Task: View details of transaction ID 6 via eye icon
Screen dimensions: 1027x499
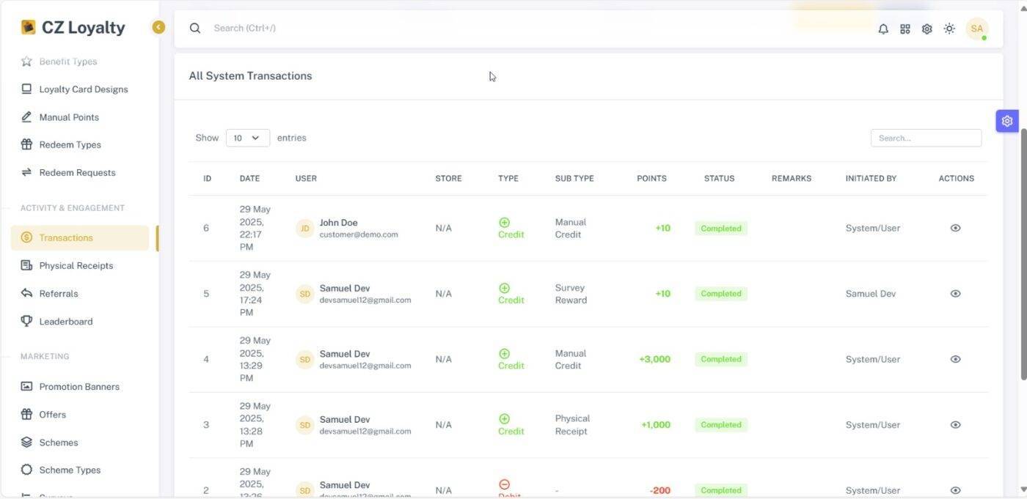Action: [955, 227]
